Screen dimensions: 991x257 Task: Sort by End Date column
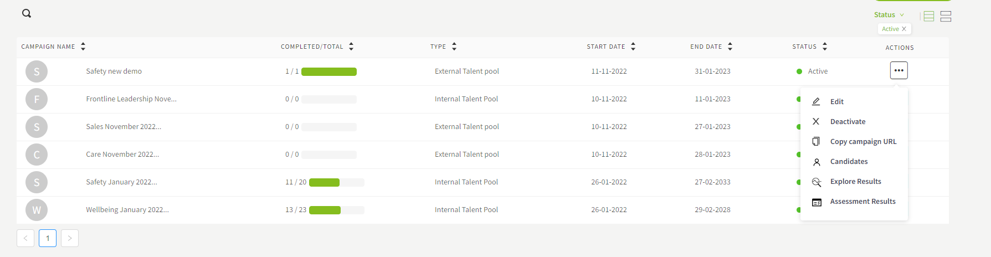coord(730,47)
